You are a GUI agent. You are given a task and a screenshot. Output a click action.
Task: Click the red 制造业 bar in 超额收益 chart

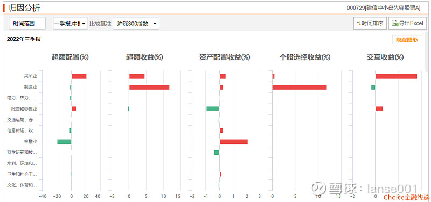149,87
